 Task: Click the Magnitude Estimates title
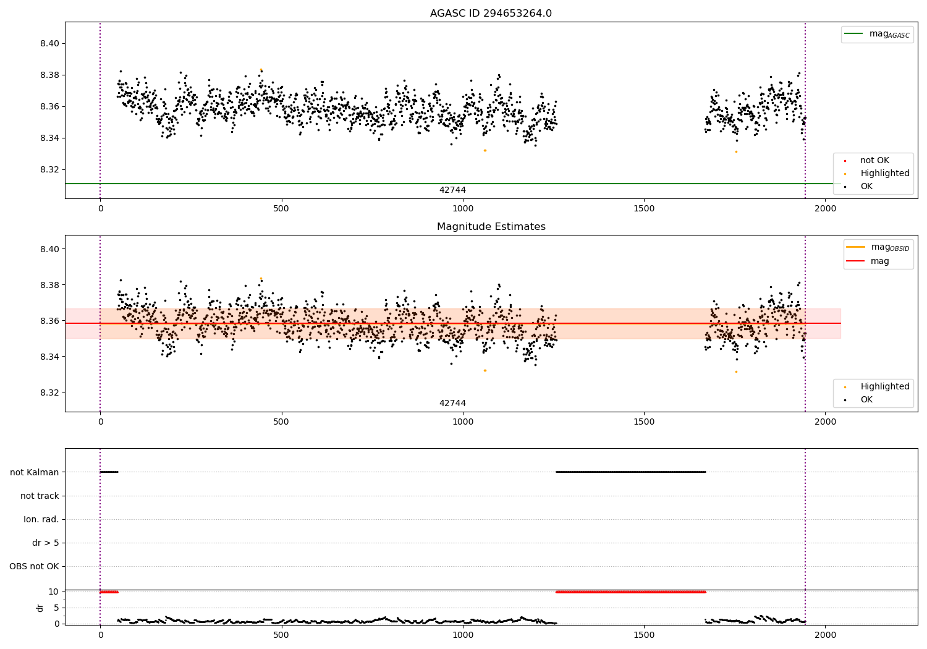click(491, 227)
